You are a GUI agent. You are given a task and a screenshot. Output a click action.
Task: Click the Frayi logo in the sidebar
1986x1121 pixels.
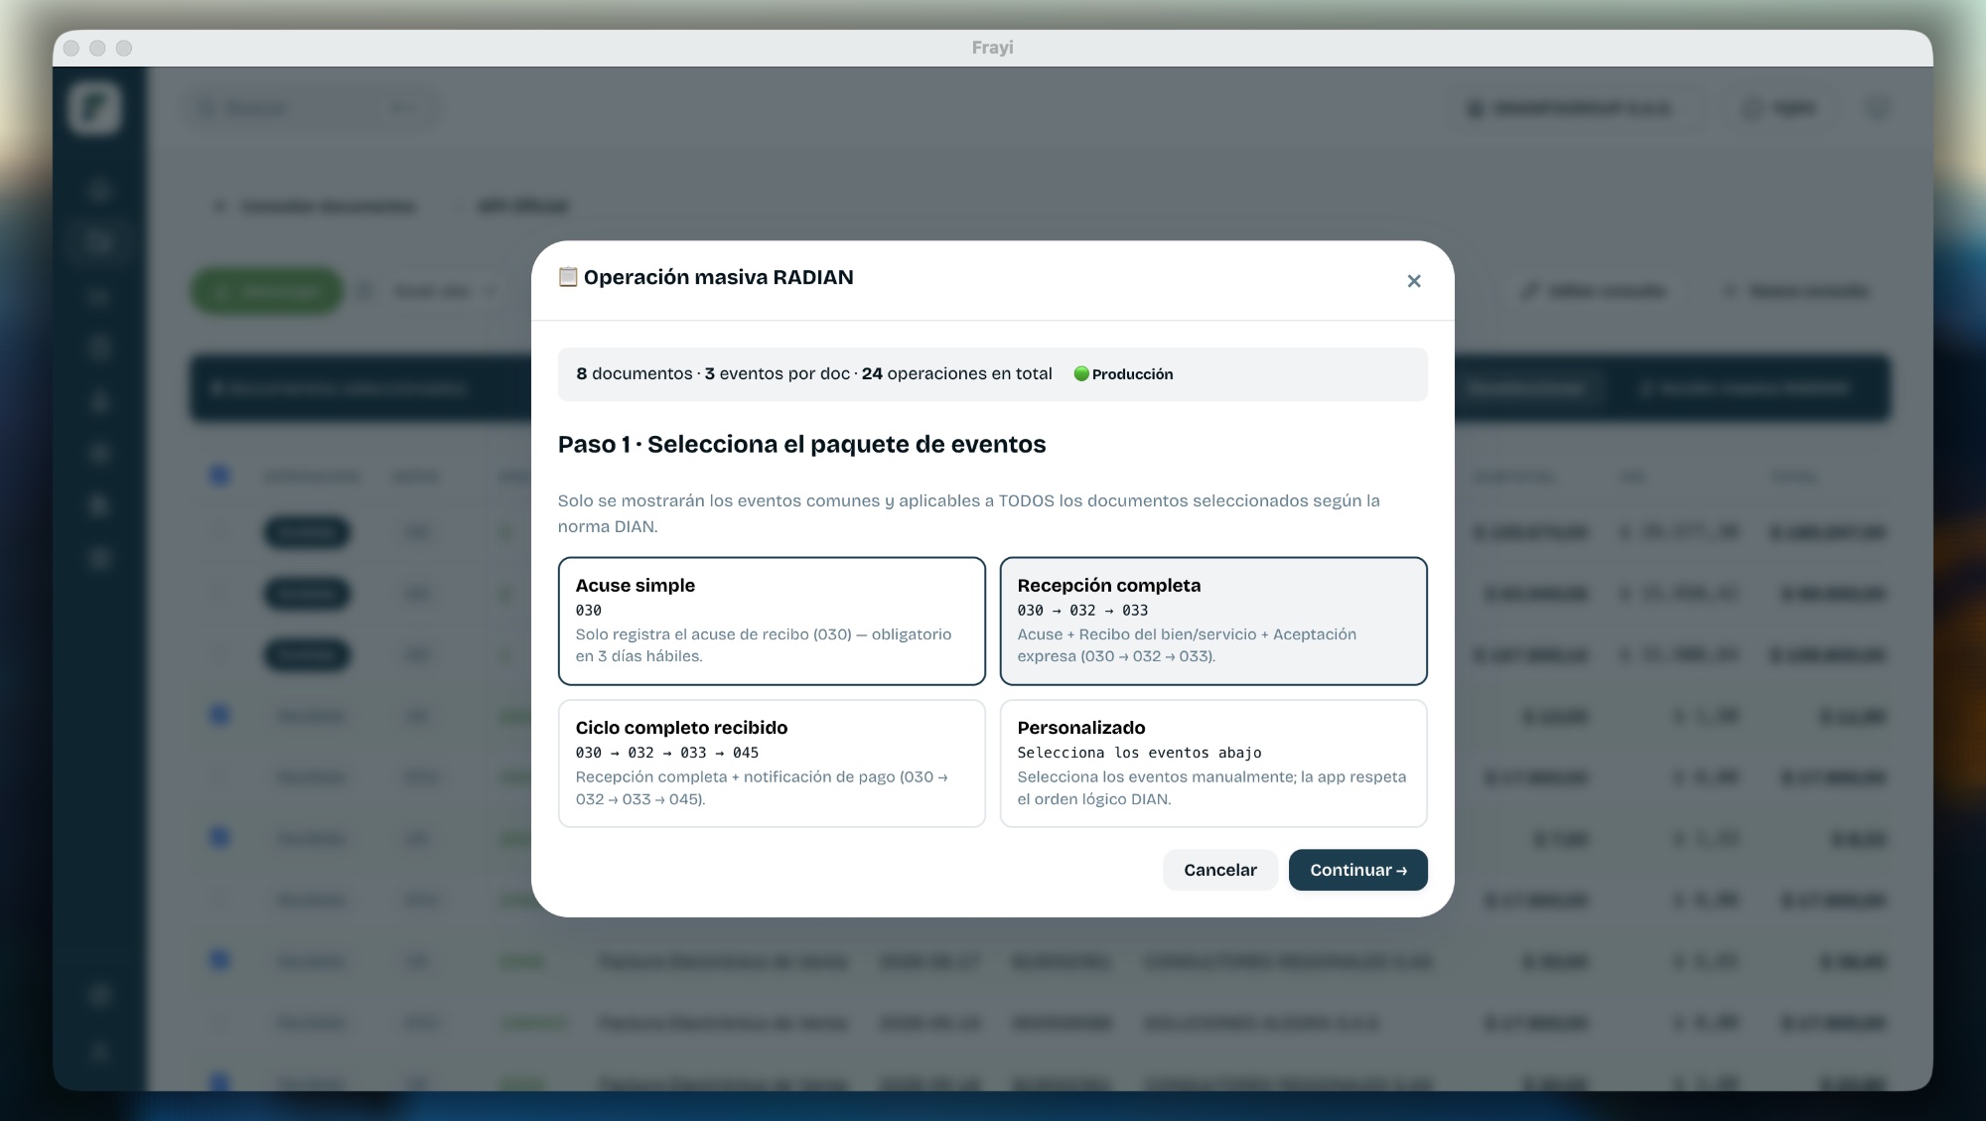point(95,108)
